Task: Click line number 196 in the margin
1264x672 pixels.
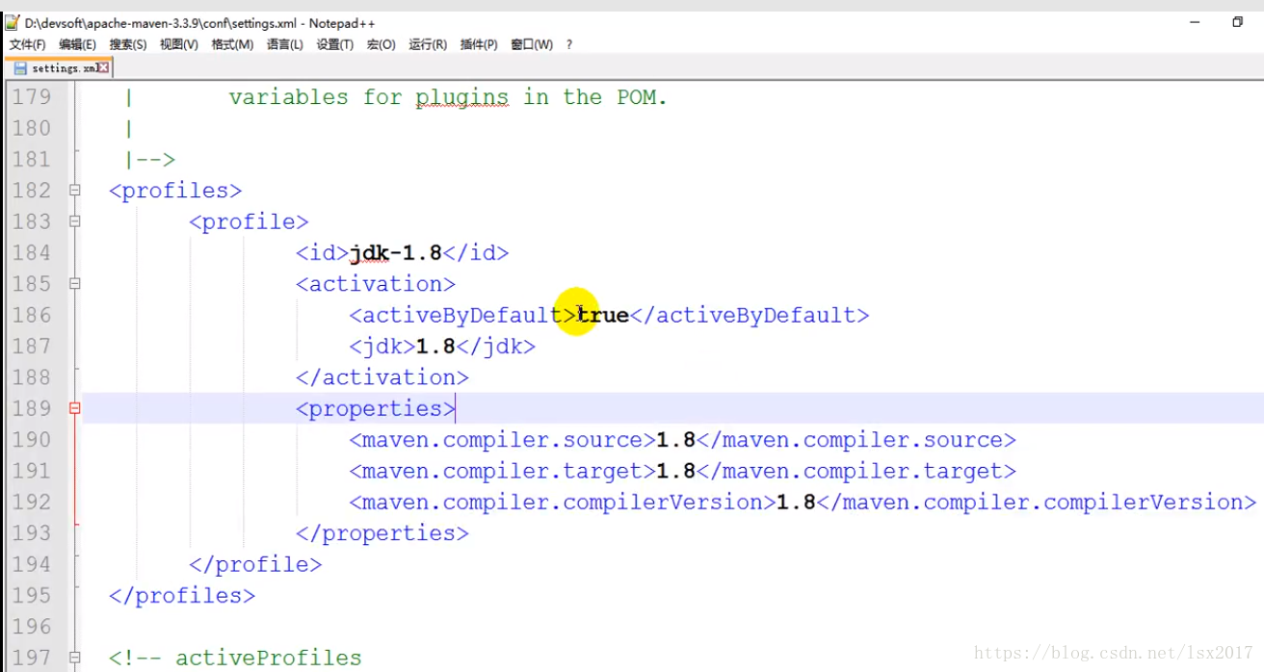Action: coord(32,626)
